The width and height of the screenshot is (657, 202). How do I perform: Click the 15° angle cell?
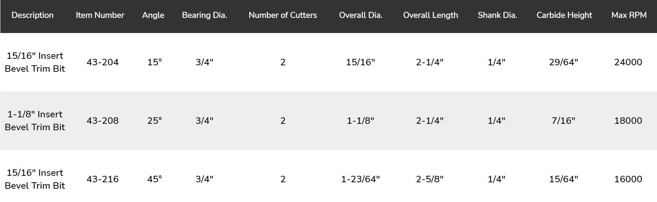point(155,62)
